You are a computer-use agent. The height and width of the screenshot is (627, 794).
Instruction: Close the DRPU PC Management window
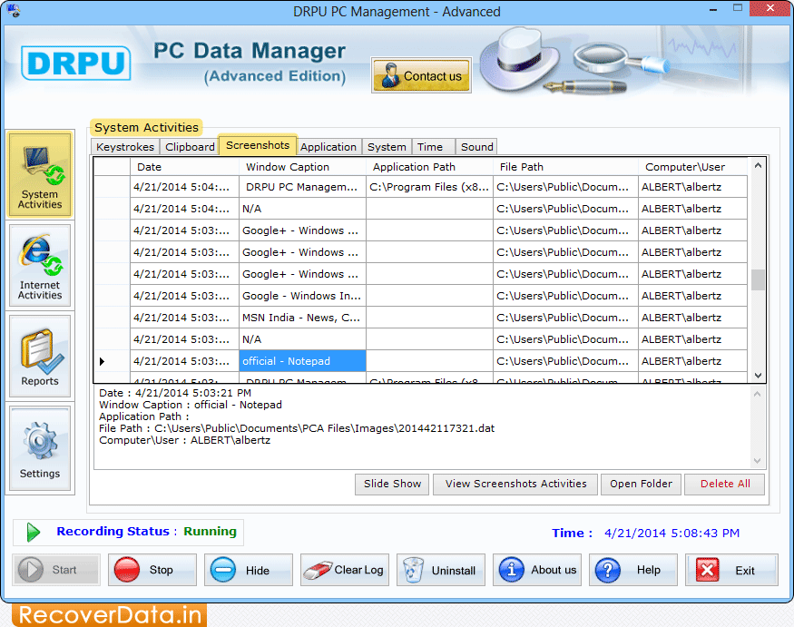point(770,8)
